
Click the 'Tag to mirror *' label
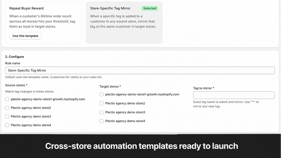203,88
